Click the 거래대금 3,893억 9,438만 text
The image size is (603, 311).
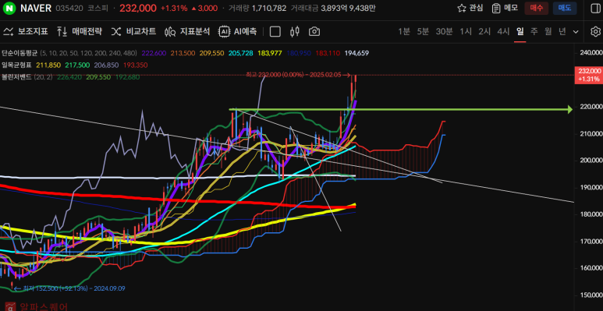click(333, 8)
